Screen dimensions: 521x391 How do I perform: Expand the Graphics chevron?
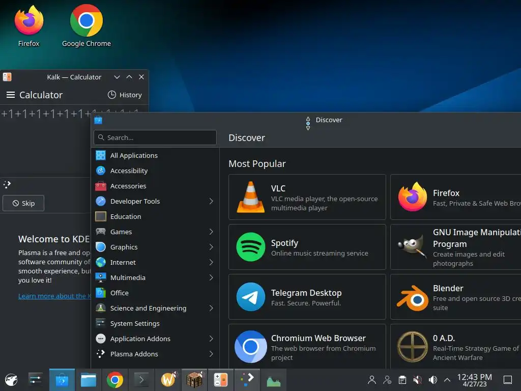211,247
